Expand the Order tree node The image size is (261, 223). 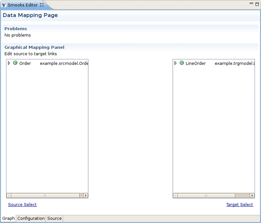[9, 63]
